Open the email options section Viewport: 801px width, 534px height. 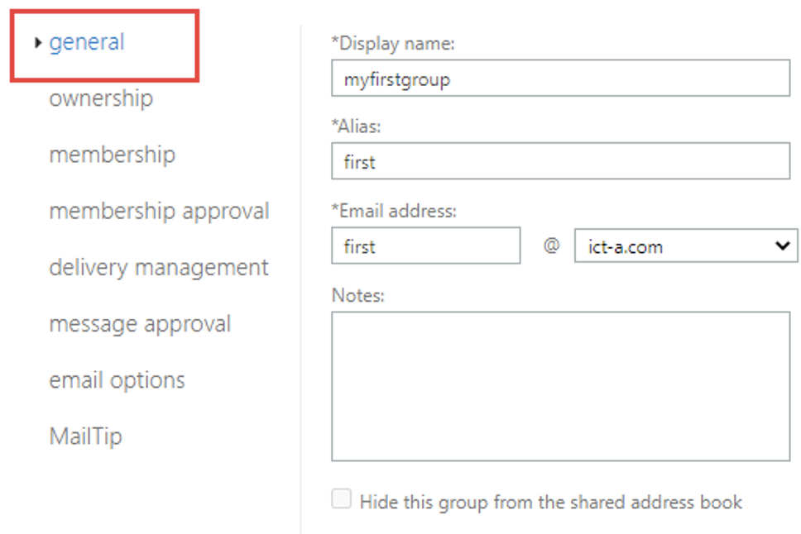[117, 379]
